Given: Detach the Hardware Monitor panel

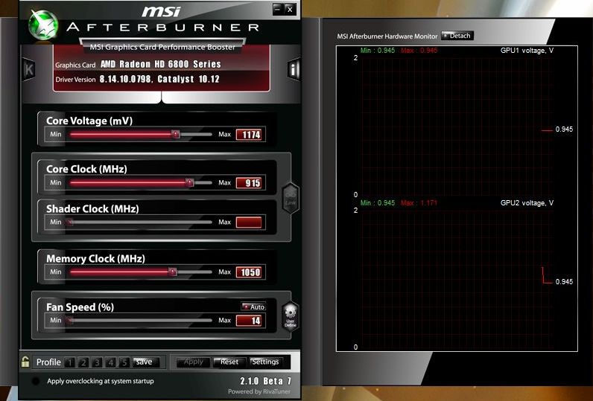Looking at the screenshot, I should [x=457, y=36].
